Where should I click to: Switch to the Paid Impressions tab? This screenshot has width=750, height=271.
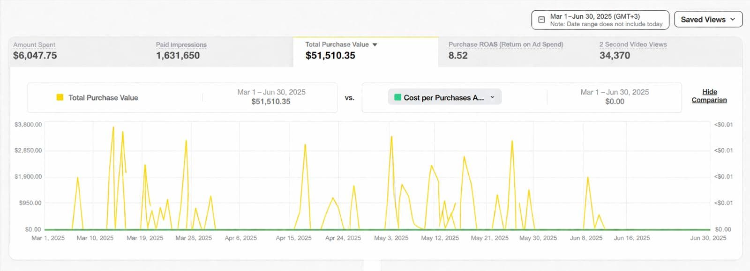[181, 51]
